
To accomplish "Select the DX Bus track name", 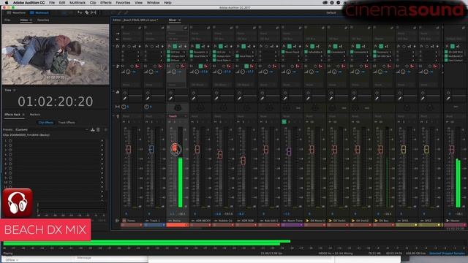I will coord(383,221).
